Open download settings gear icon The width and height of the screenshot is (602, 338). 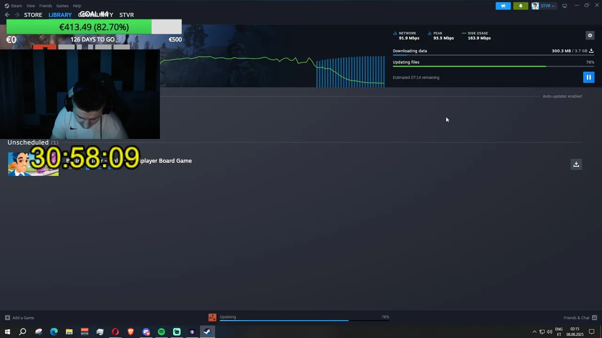590,35
